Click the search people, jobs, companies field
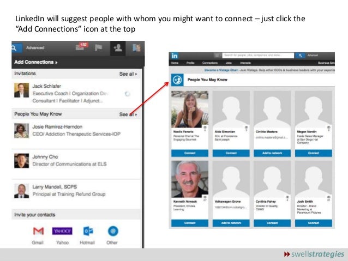348x261 pixels. 258,55
